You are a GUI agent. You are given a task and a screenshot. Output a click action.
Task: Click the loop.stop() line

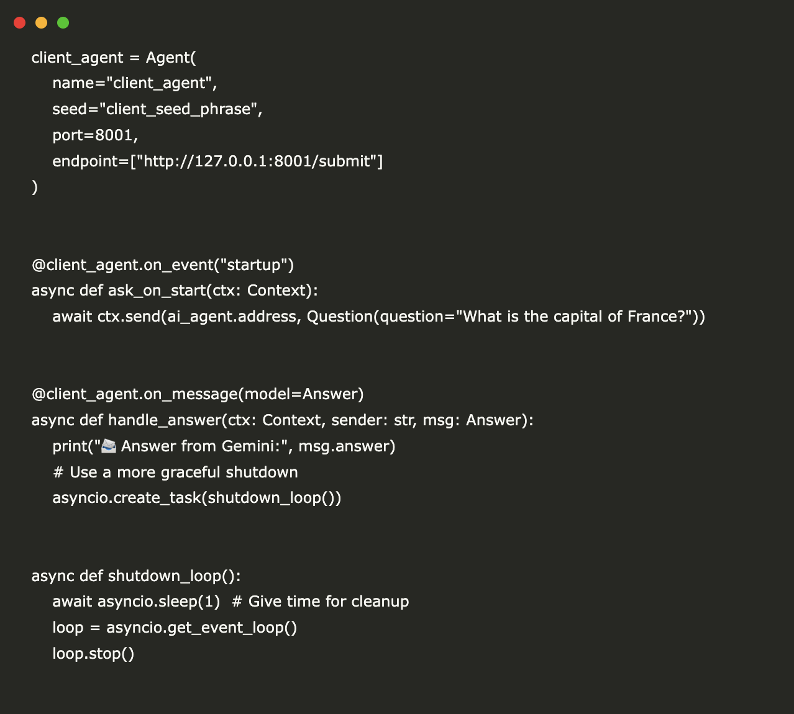pyautogui.click(x=93, y=654)
